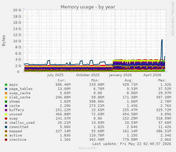Click the dark blue cache legend swatch
This screenshot has height=152, width=176.
[6, 106]
